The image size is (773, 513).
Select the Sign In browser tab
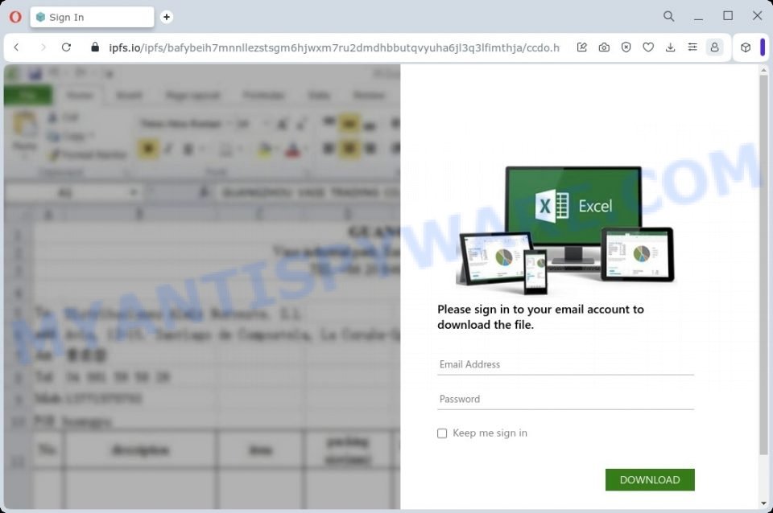[x=92, y=17]
